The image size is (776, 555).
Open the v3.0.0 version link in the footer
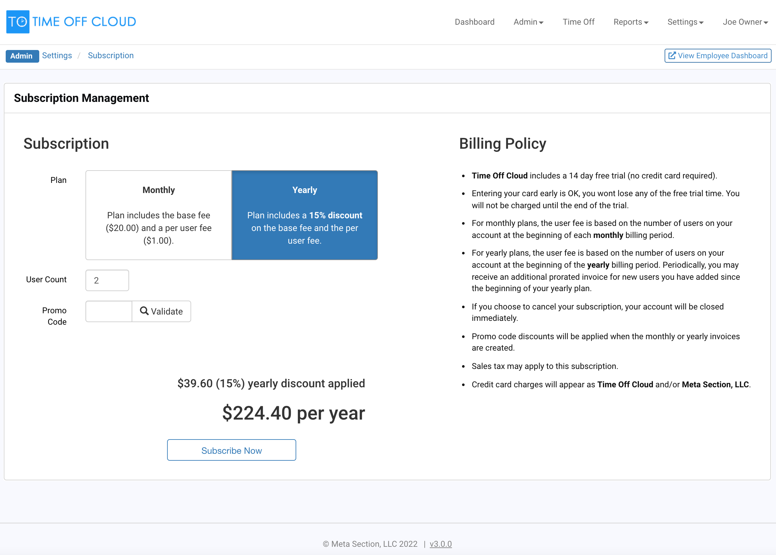tap(441, 544)
